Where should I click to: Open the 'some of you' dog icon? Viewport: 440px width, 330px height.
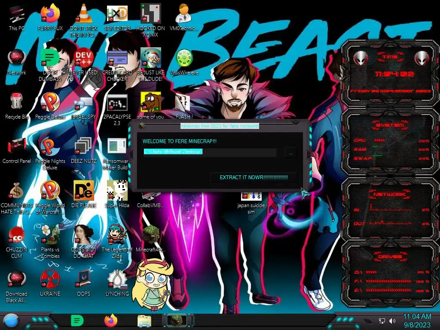click(x=151, y=106)
